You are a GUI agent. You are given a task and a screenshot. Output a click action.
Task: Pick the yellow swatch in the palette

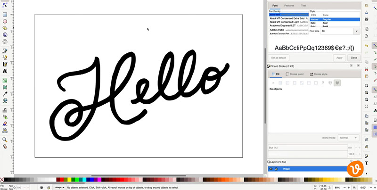pyautogui.click(x=69, y=180)
